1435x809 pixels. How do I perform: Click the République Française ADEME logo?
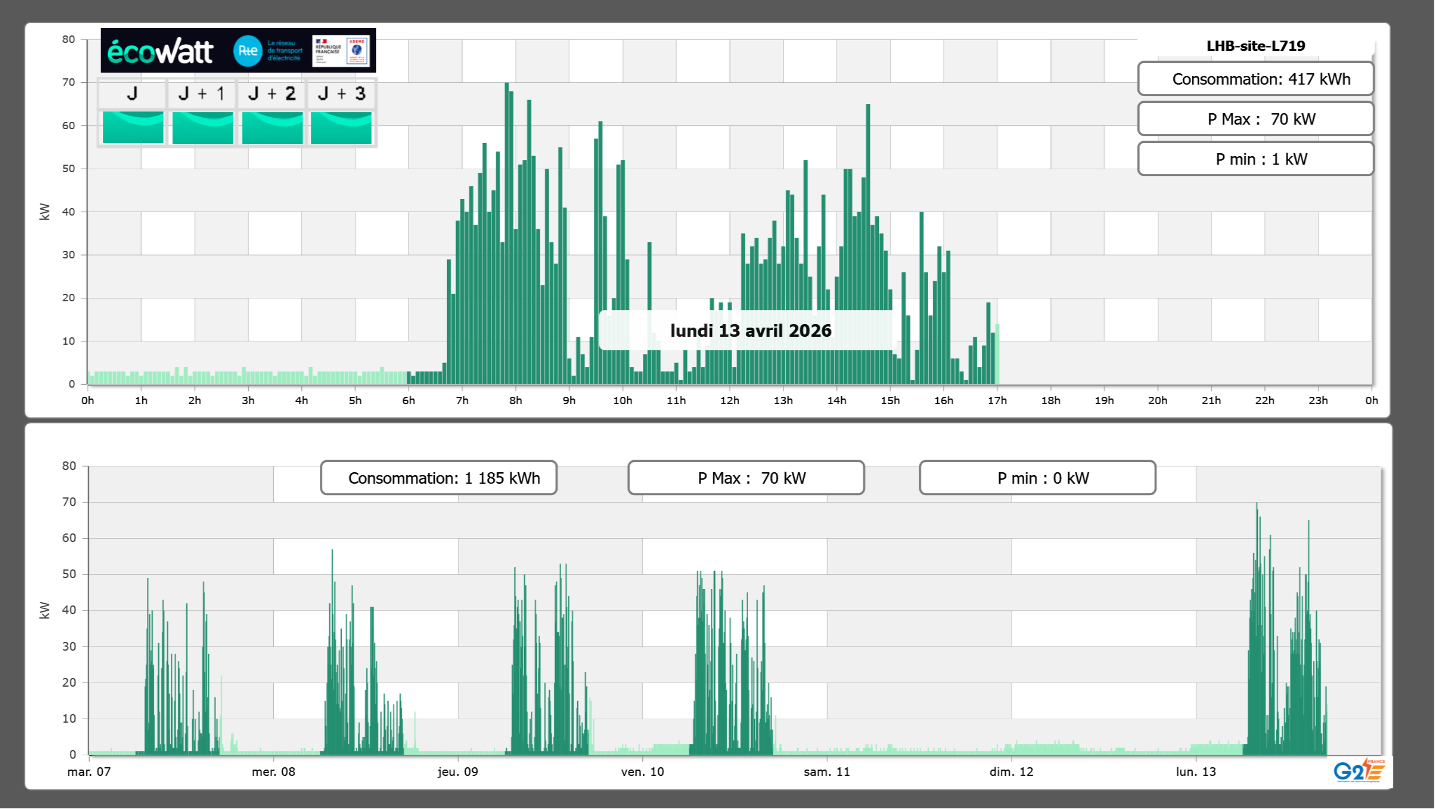tap(341, 51)
